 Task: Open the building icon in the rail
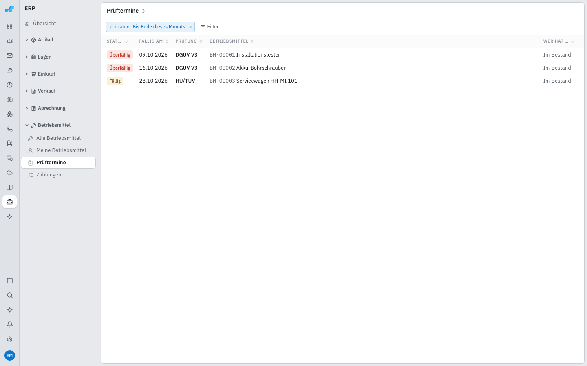[10, 100]
